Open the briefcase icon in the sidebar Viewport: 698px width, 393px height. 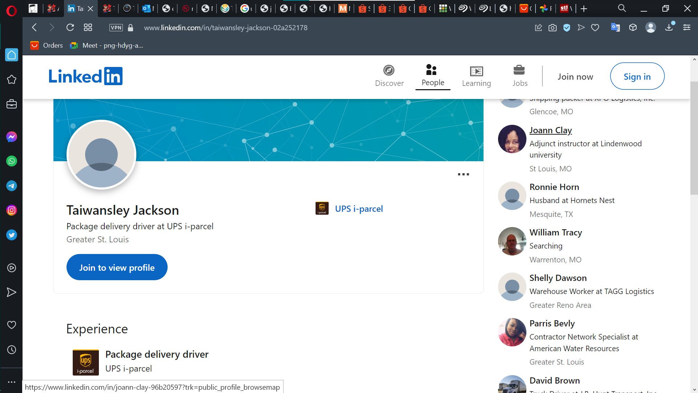pos(12,104)
